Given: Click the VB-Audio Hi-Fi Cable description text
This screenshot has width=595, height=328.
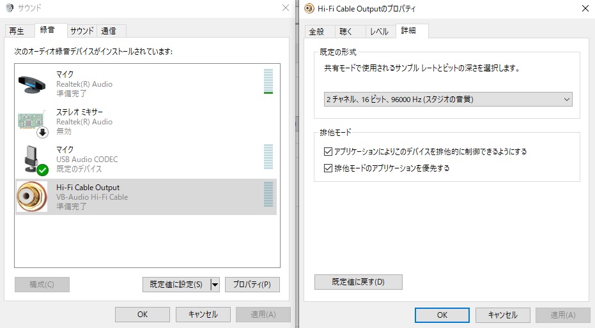Looking at the screenshot, I should (92, 197).
